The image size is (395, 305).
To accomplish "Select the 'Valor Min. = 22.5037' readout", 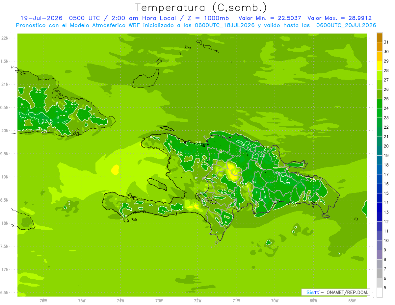I will point(270,18).
